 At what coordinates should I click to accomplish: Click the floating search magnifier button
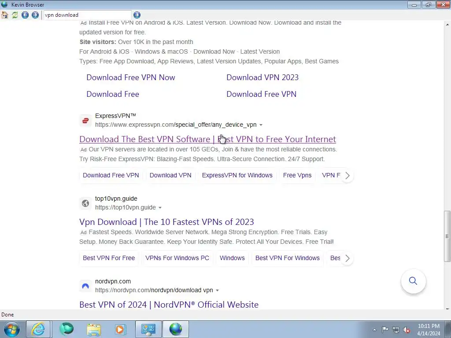[413, 281]
